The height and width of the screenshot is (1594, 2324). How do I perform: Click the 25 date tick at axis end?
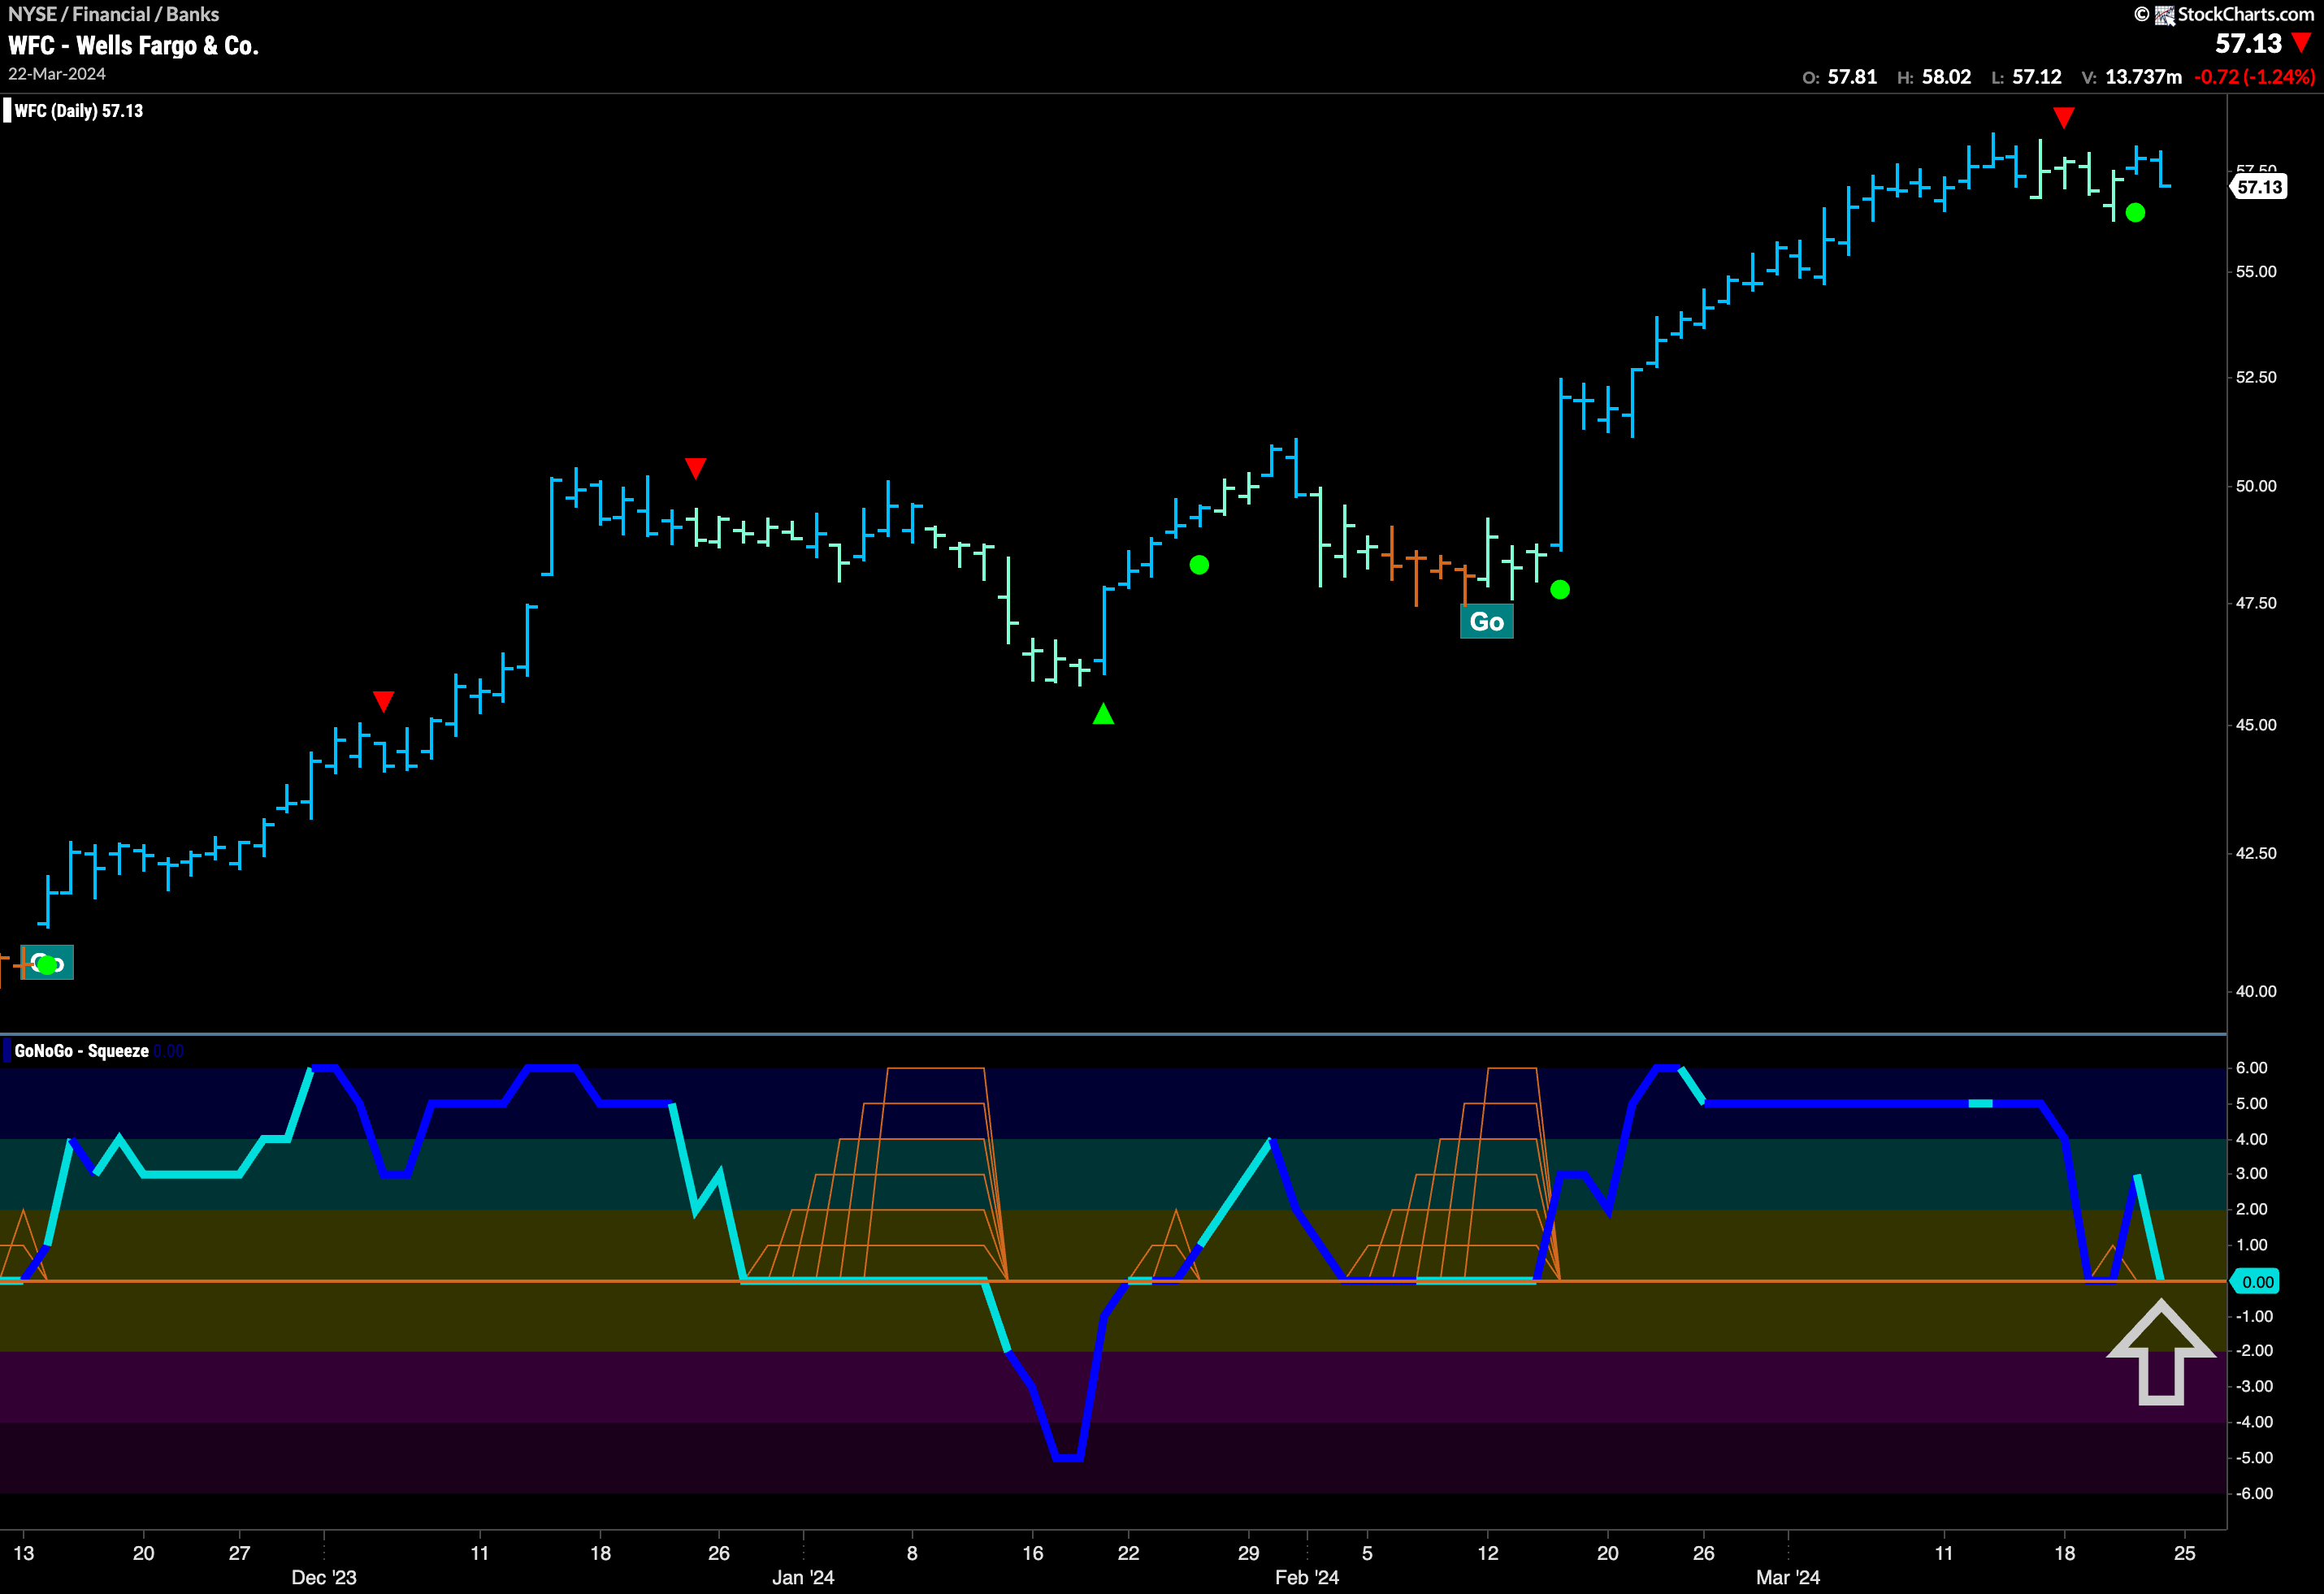click(x=2185, y=1553)
